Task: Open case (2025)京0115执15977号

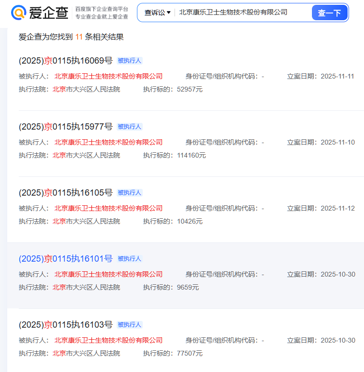Action: pos(66,127)
